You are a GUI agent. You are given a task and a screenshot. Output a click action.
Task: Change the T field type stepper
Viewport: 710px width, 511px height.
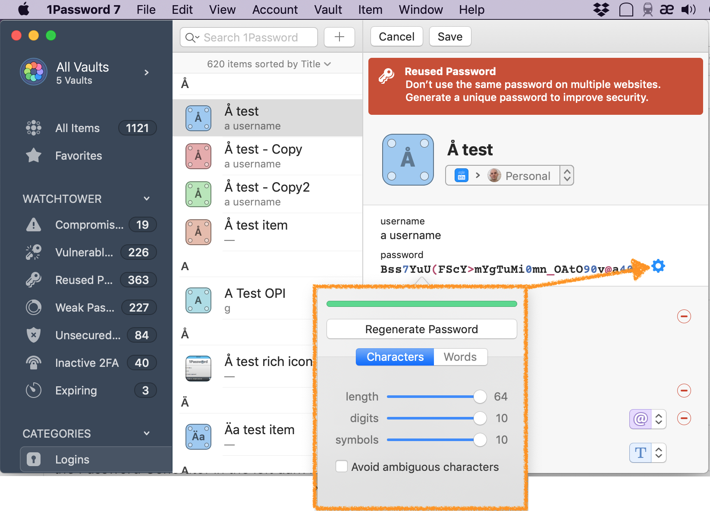tap(659, 453)
